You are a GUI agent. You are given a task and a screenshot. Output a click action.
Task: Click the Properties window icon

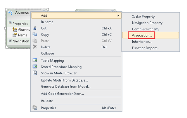point(35,108)
